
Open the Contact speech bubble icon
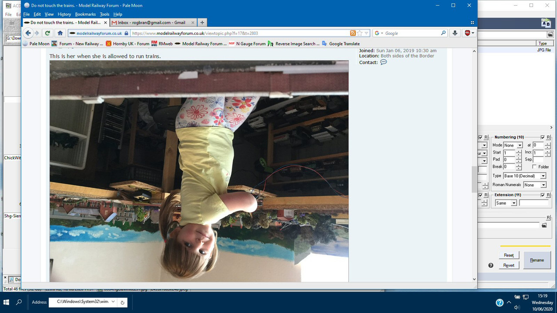383,62
